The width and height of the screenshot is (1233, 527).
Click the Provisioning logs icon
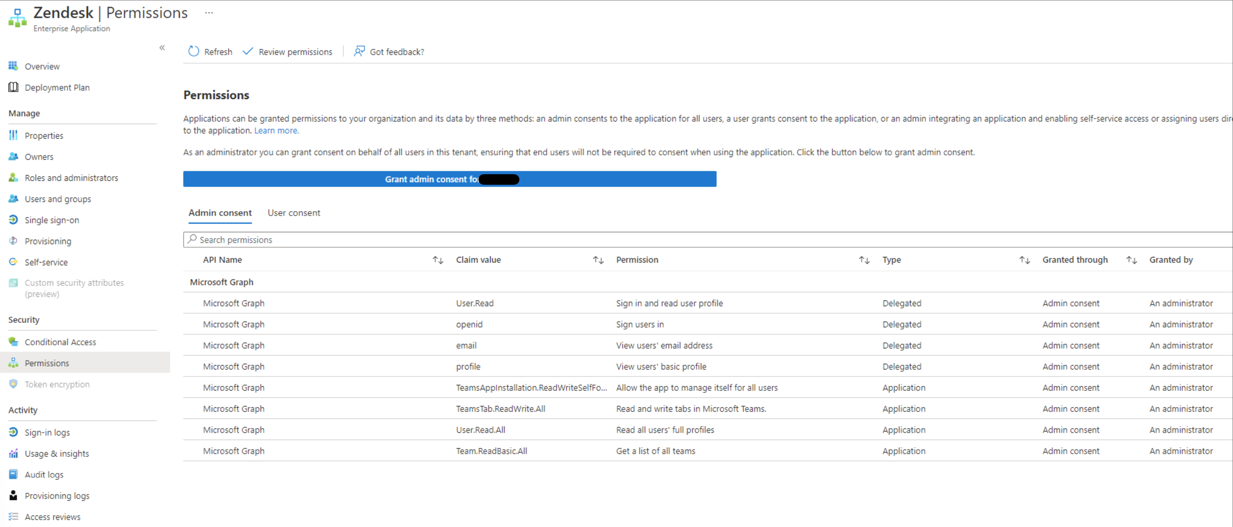click(x=13, y=495)
